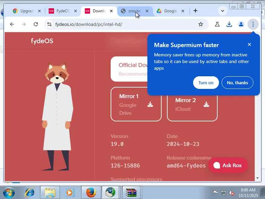
Task: Open Windows Explorer folder in taskbar
Action: [x=50, y=193]
